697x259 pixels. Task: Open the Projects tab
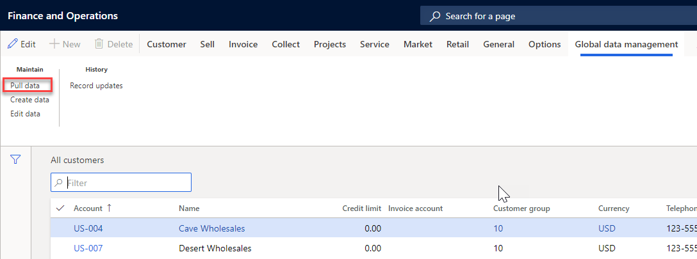tap(330, 44)
